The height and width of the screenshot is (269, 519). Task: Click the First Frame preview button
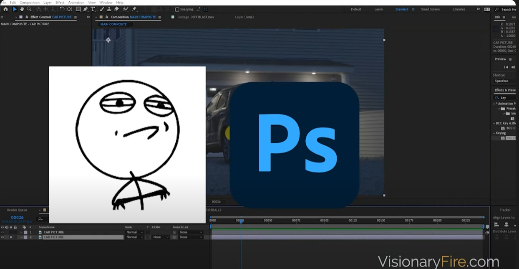[x=506, y=67]
